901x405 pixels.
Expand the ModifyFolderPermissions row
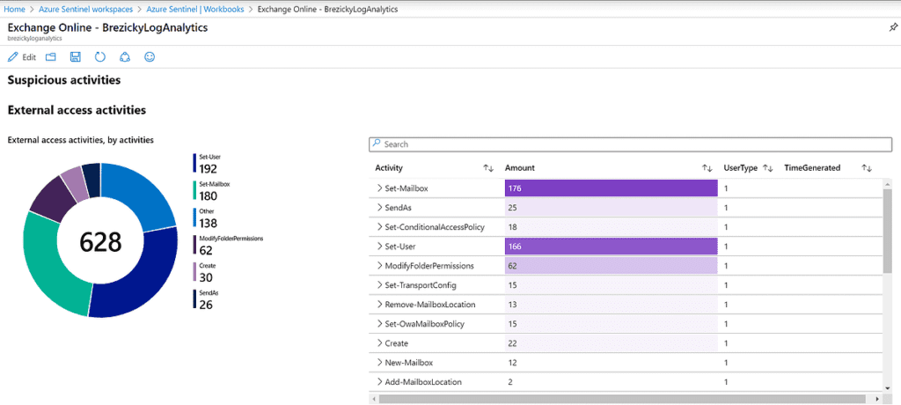(x=380, y=265)
